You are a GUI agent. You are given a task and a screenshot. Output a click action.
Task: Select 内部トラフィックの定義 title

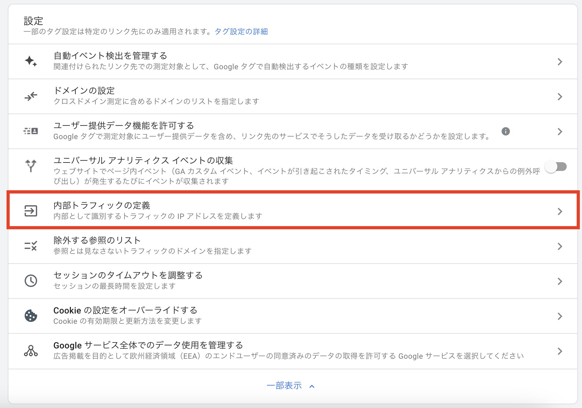coord(102,205)
